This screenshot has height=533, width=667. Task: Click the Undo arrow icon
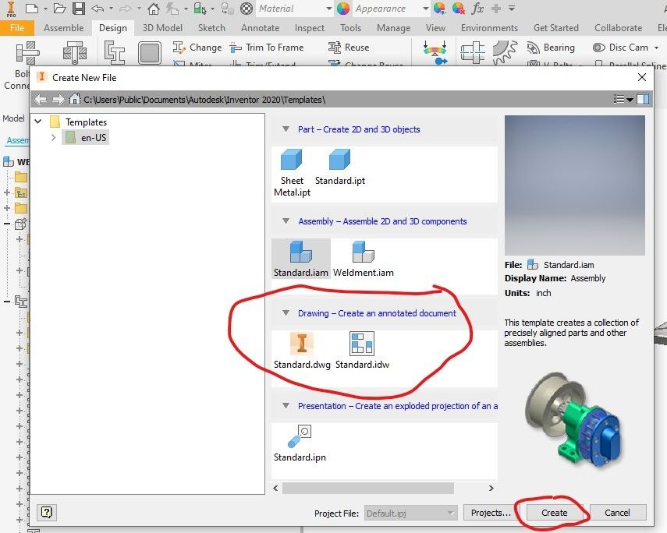pyautogui.click(x=98, y=8)
